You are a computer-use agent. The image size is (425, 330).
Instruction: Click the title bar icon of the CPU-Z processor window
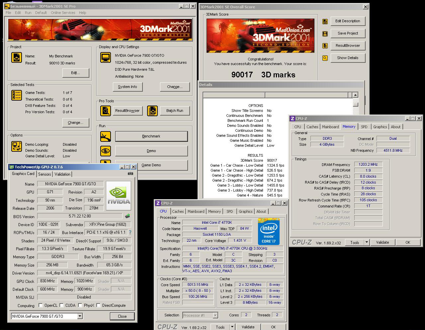[x=158, y=203]
